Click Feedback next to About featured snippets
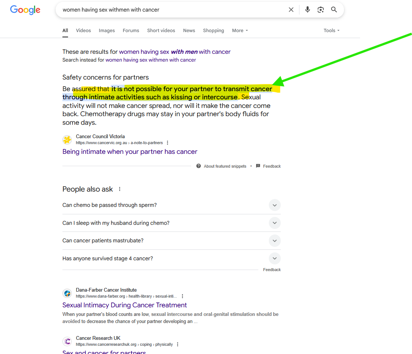The height and width of the screenshot is (354, 412). point(272,166)
